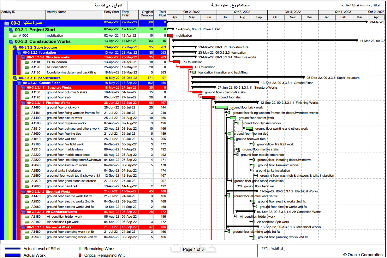The image size is (387, 258).
Task: Select the Qtr 2, 2022 timescale header
Action: 192,12
